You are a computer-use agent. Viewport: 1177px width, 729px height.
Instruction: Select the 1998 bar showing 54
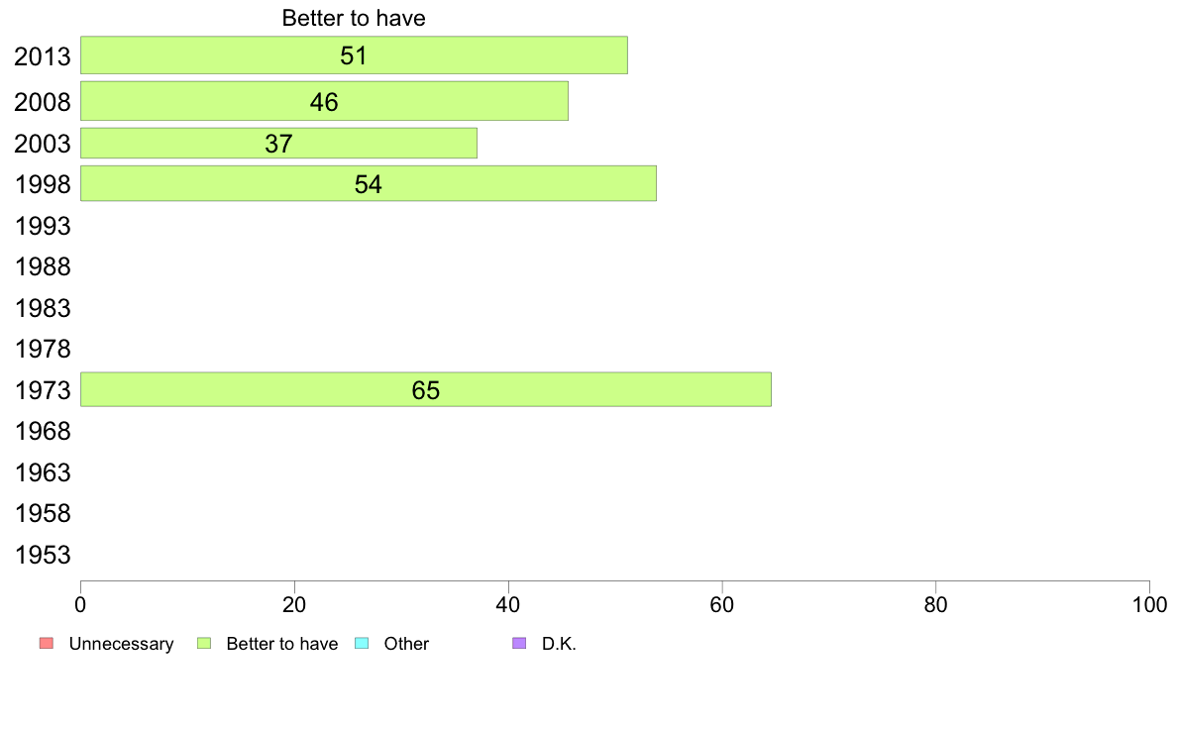click(369, 184)
